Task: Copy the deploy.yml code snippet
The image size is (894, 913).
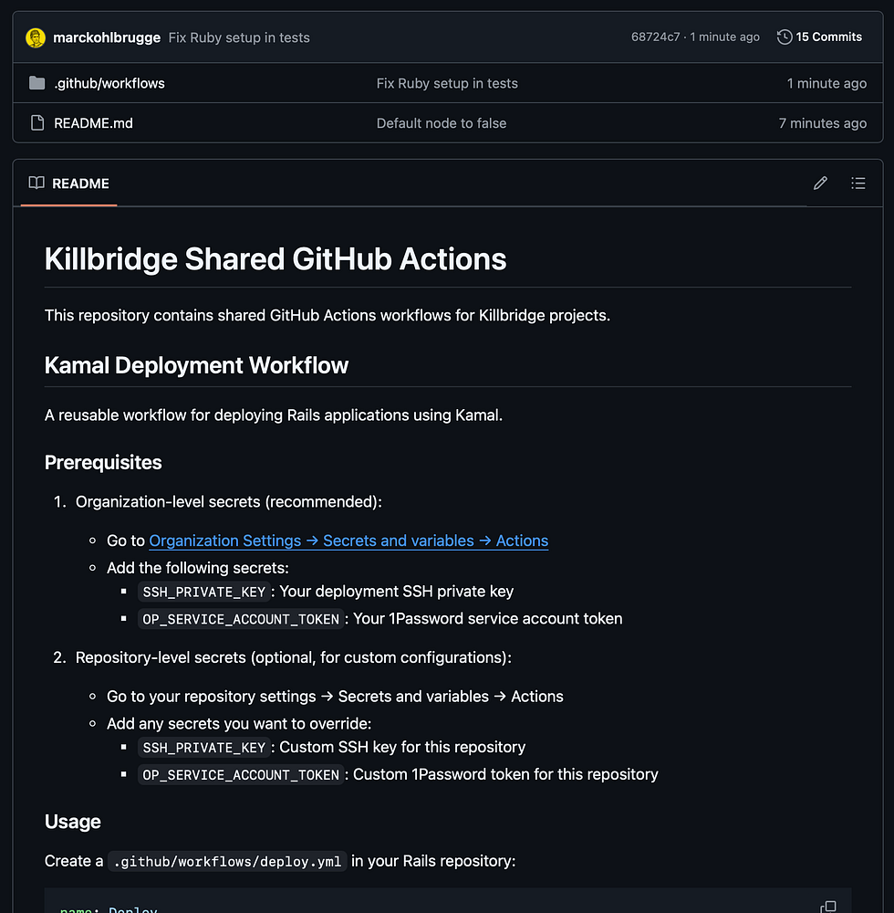Action: point(827,907)
